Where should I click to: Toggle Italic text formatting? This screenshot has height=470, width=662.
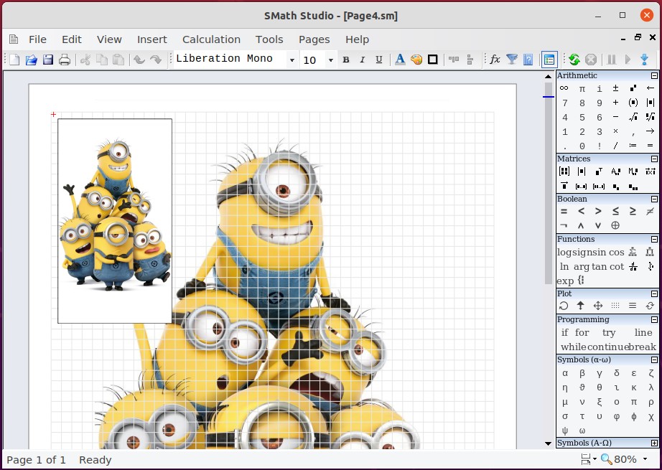pos(362,60)
